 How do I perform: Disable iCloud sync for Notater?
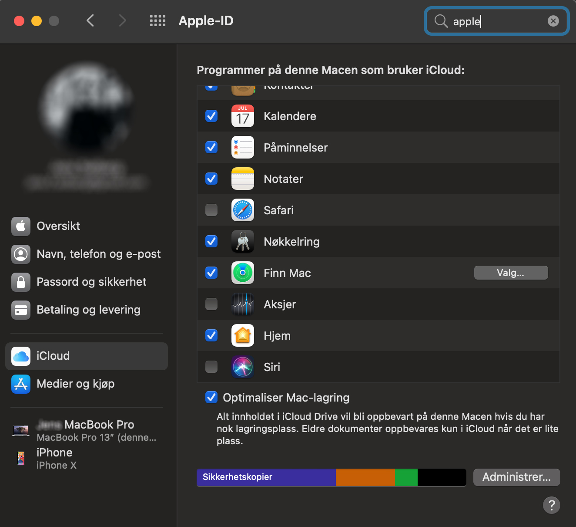click(211, 179)
